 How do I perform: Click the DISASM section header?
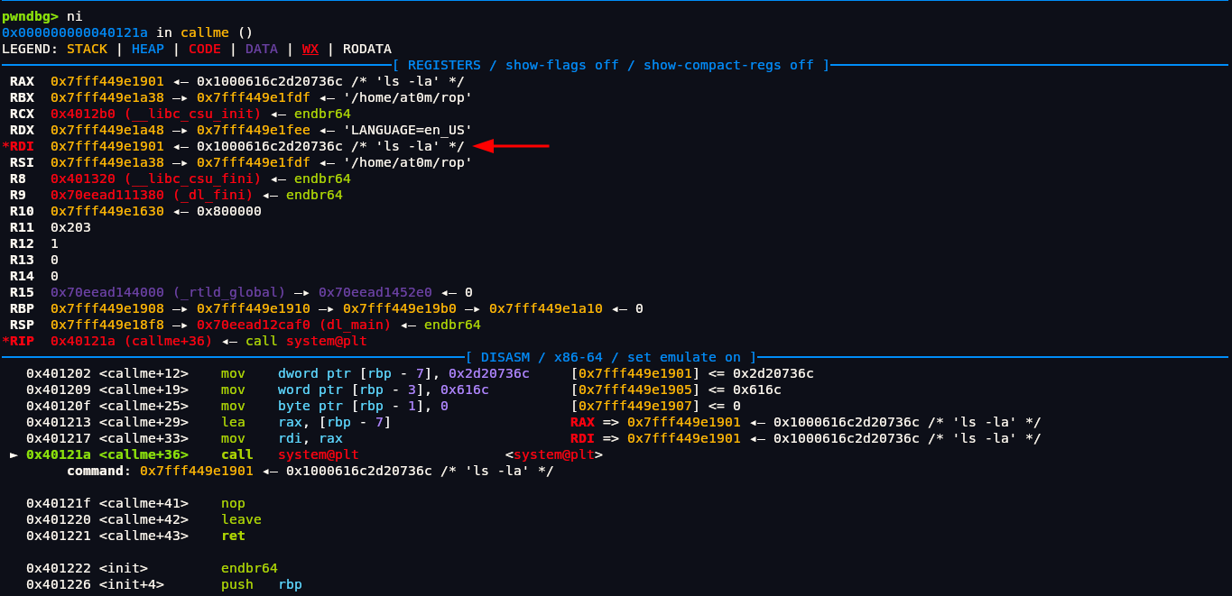click(x=611, y=357)
